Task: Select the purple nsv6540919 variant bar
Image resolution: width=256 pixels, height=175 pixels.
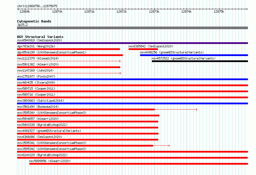Action: (132, 43)
